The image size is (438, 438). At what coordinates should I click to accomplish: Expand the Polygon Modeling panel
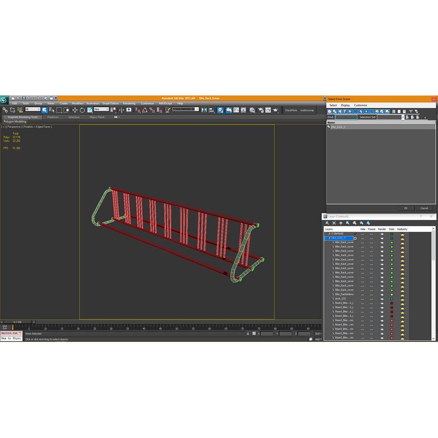pyautogui.click(x=15, y=122)
